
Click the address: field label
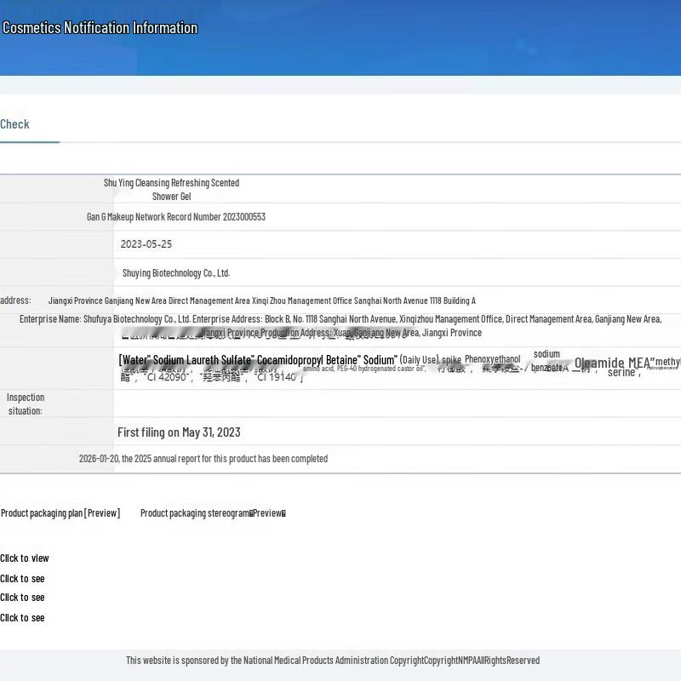coord(15,300)
